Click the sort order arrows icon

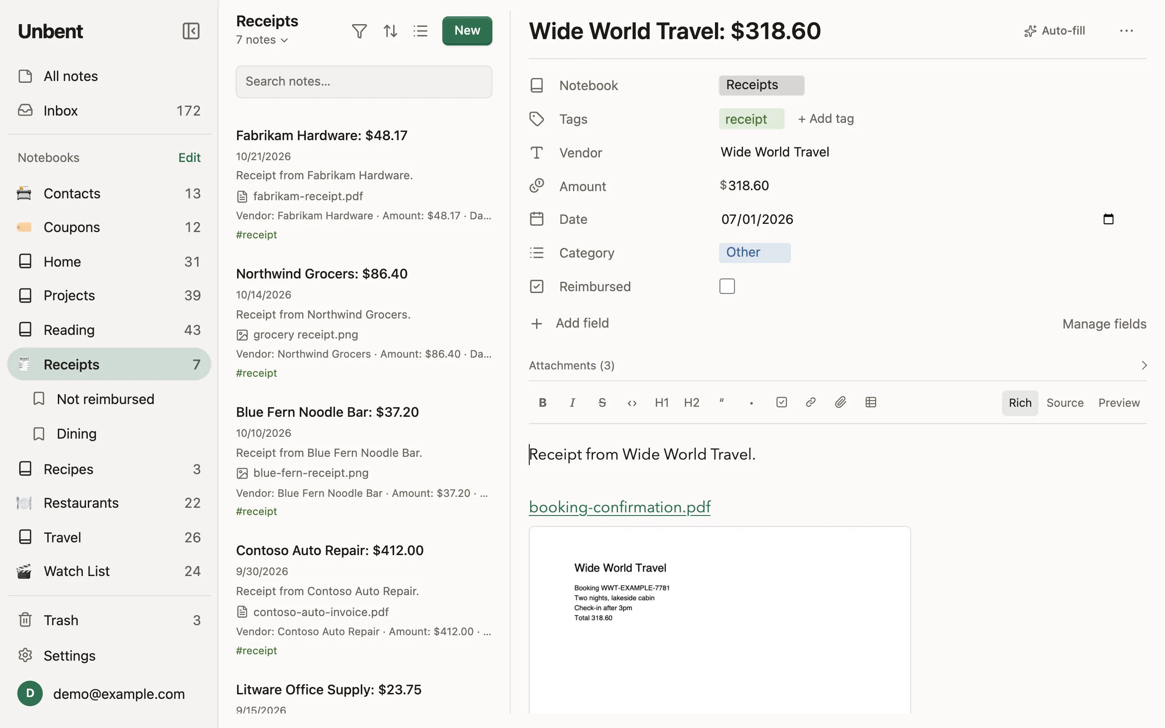390,31
